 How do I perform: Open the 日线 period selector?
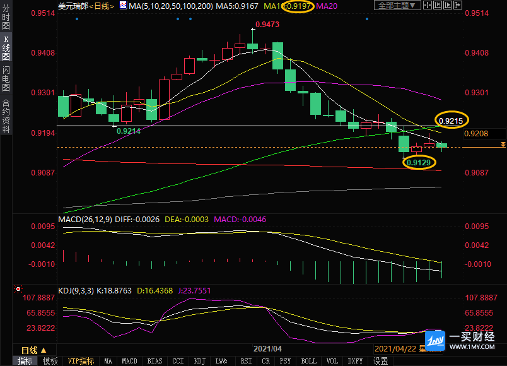pos(33,350)
